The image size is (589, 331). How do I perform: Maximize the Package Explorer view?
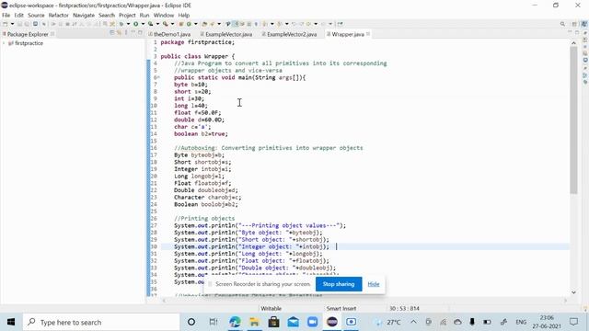point(140,33)
